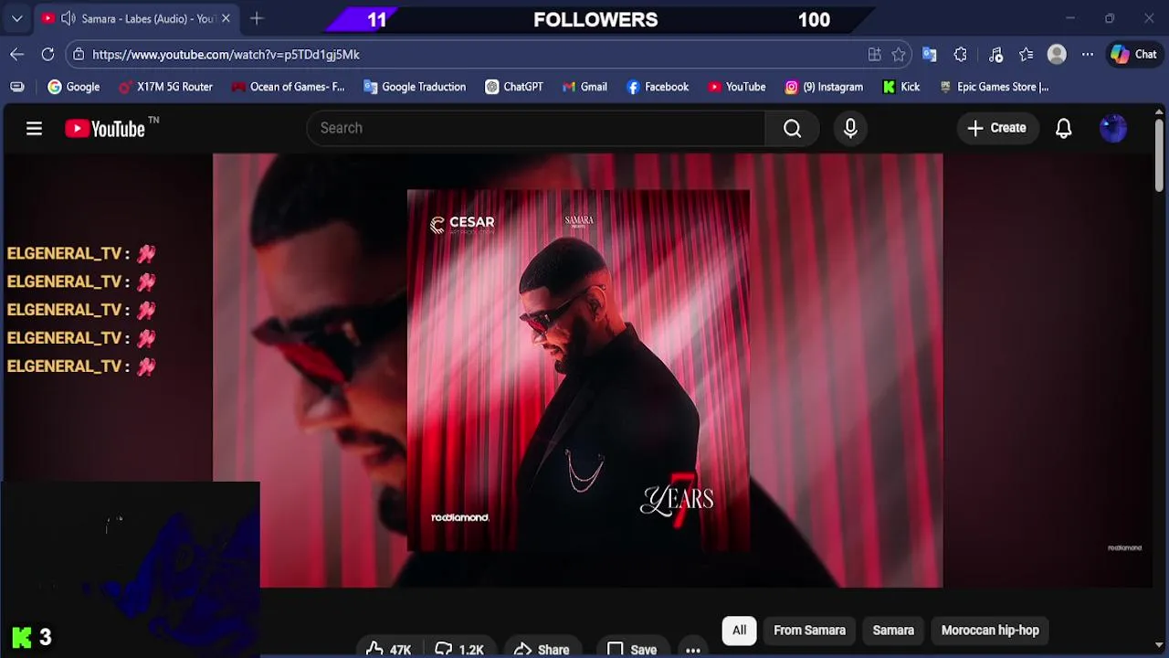This screenshot has height=658, width=1169.
Task: Open the Facebook bookmark
Action: point(658,87)
